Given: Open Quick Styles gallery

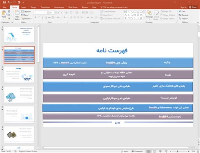Looking at the screenshot, I should (156, 16).
